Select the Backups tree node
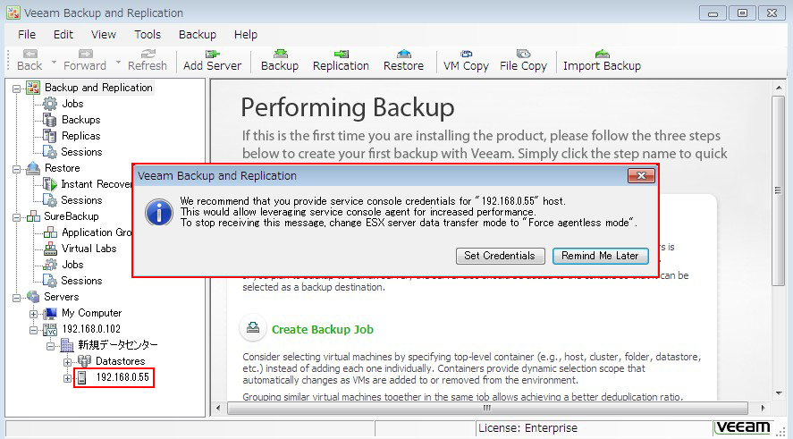This screenshot has height=439, width=793. 81,120
